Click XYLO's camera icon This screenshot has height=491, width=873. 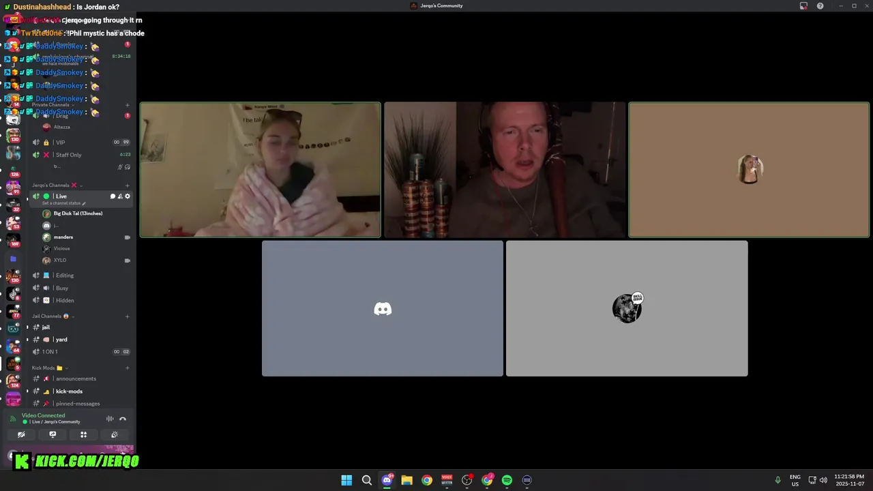click(x=128, y=261)
